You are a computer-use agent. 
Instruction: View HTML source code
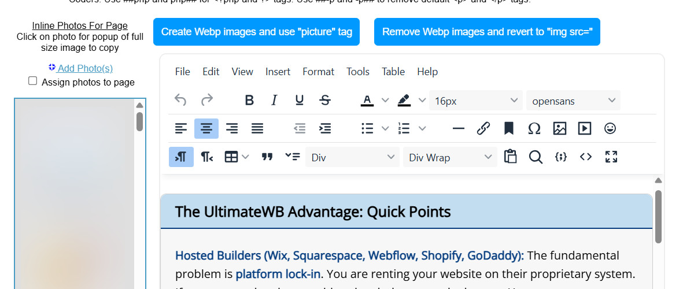[x=586, y=157]
